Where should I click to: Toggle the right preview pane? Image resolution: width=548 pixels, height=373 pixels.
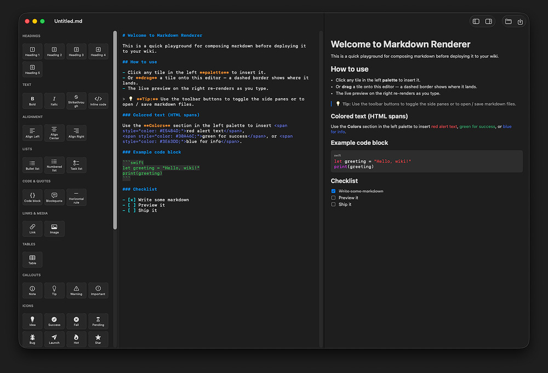[489, 21]
